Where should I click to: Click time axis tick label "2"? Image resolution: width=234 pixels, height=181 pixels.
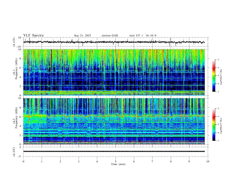[60, 161]
